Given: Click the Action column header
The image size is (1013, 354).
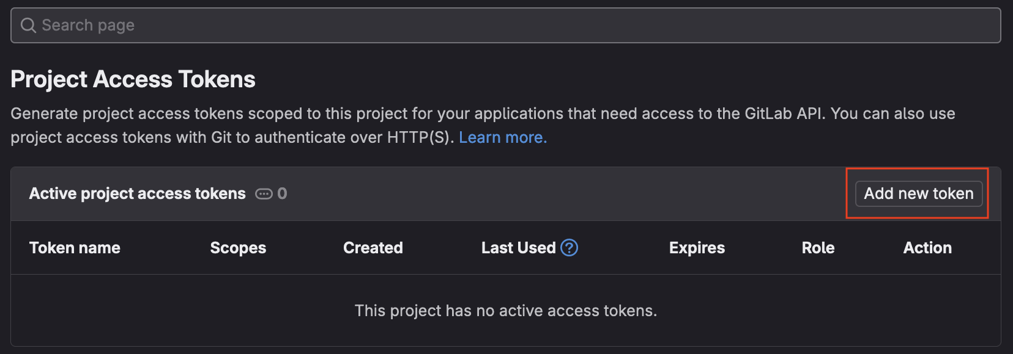Looking at the screenshot, I should [x=927, y=248].
